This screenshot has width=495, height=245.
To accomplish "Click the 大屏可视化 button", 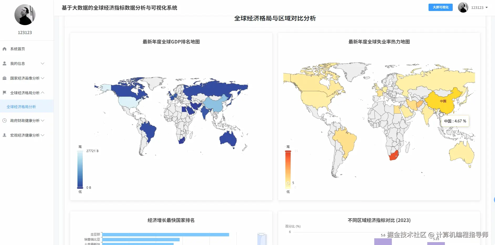I will coord(440,7).
